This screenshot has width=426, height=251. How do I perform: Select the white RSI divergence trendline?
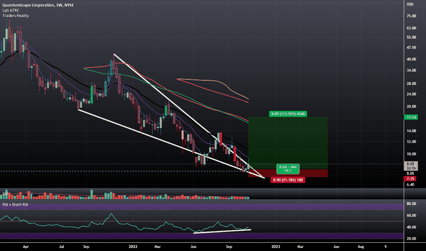pos(222,231)
